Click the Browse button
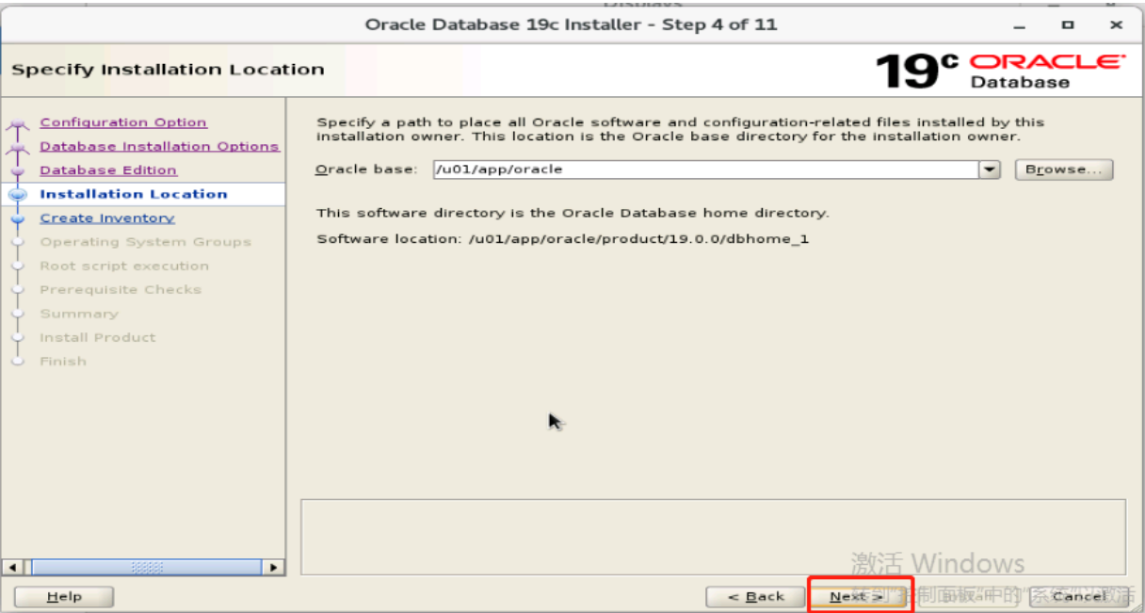Image resolution: width=1145 pixels, height=613 pixels. 1064,169
